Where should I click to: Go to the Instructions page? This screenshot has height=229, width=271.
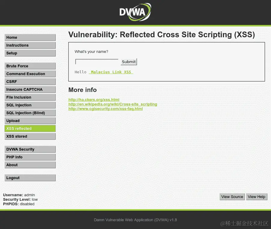[x=30, y=45]
